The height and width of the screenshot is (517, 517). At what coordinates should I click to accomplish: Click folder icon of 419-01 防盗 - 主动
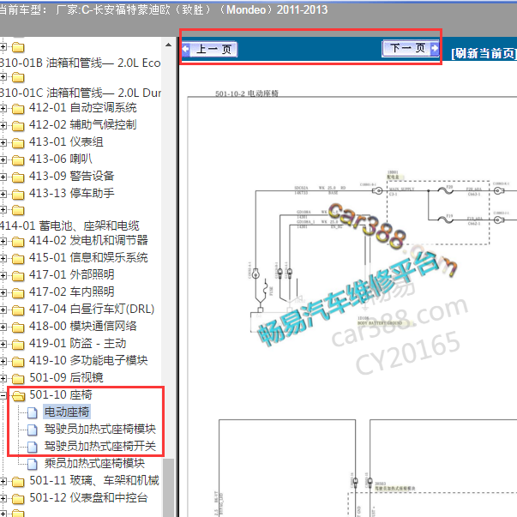pos(18,344)
